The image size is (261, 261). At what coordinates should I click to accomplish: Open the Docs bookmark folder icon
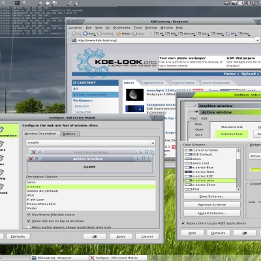(199, 33)
